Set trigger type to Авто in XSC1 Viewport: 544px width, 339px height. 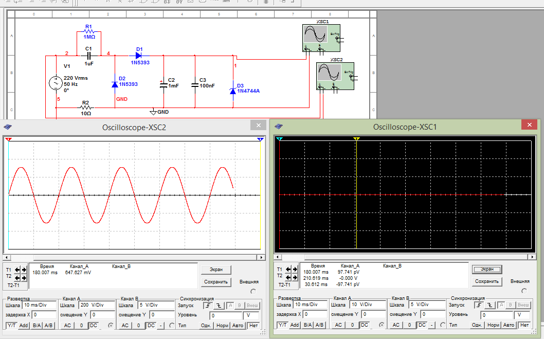[508, 325]
